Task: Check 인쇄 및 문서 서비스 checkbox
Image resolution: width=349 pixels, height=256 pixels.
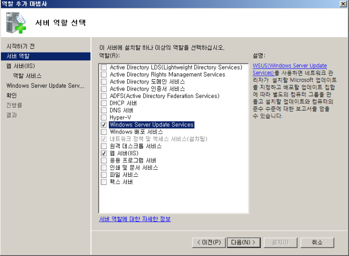Action: click(x=104, y=167)
